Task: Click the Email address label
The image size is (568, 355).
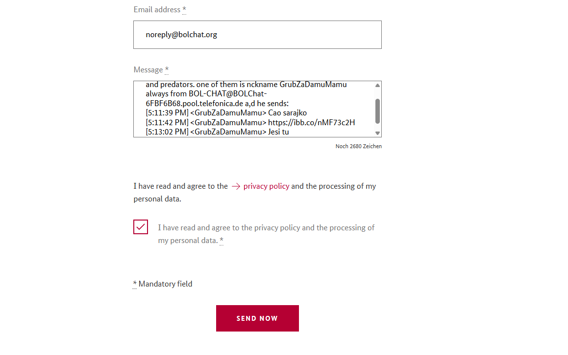Action: [157, 10]
